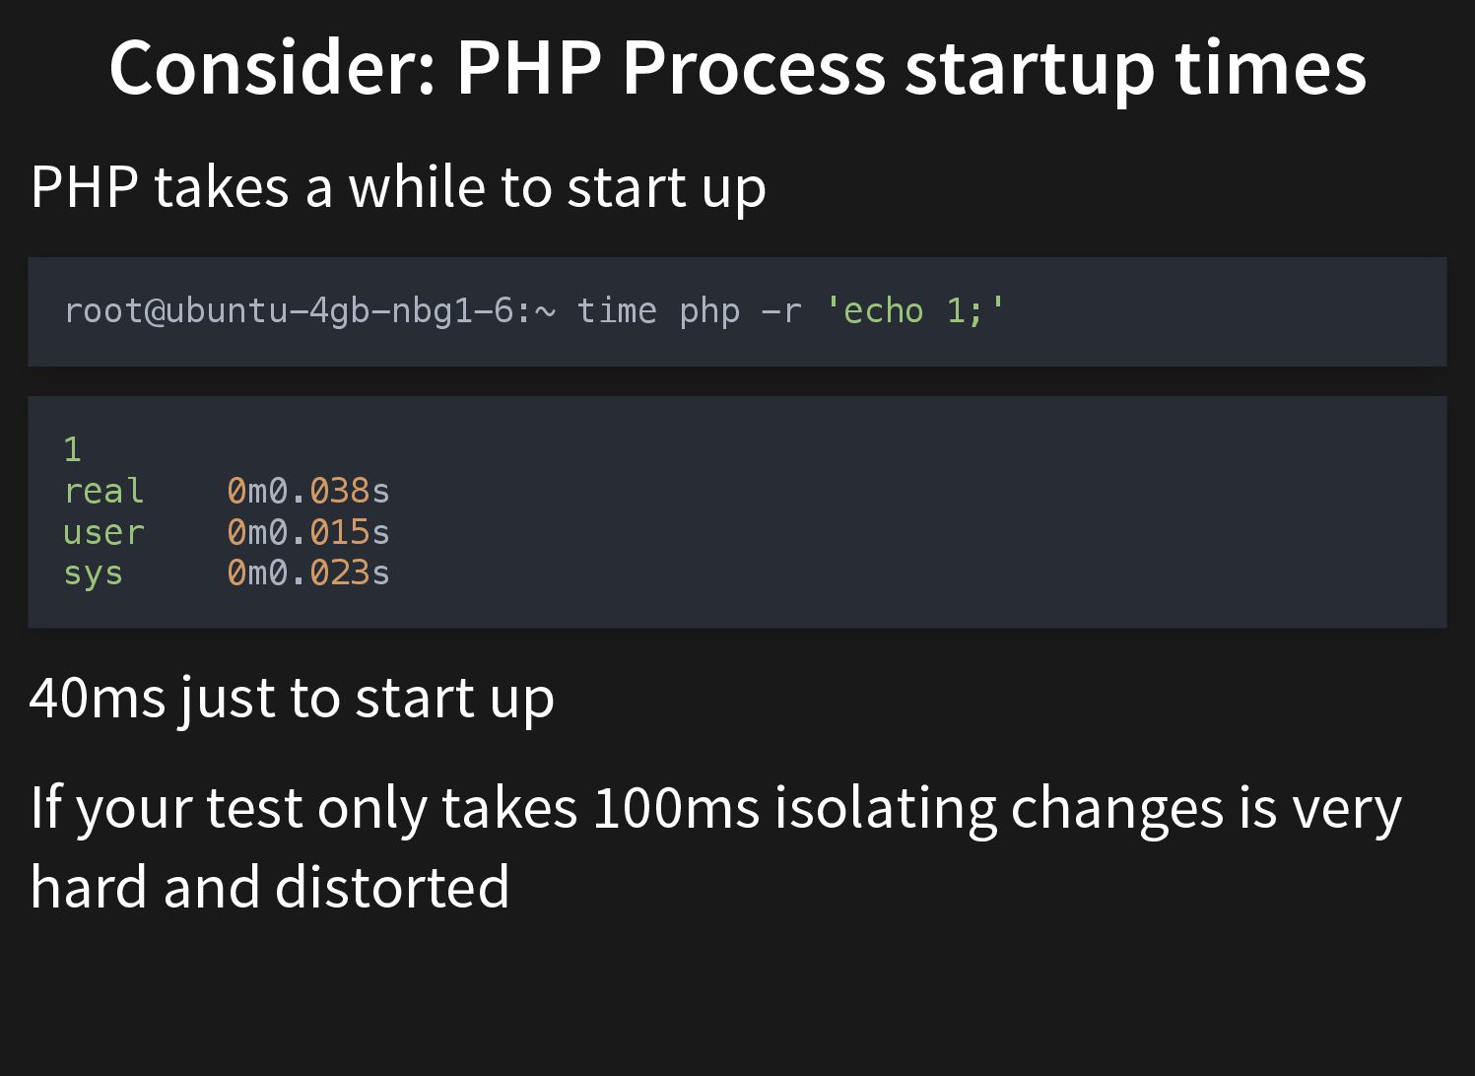Select the 0m0.038s real time value
The width and height of the screenshot is (1476, 1076).
point(308,491)
